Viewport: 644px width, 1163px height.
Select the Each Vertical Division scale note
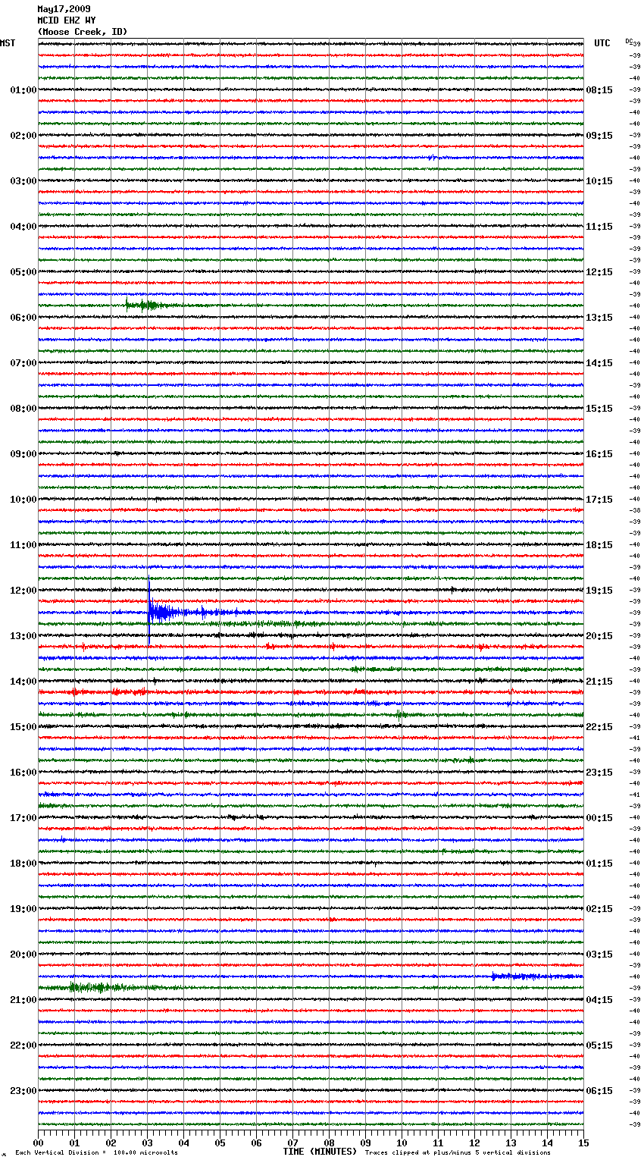[x=97, y=1152]
